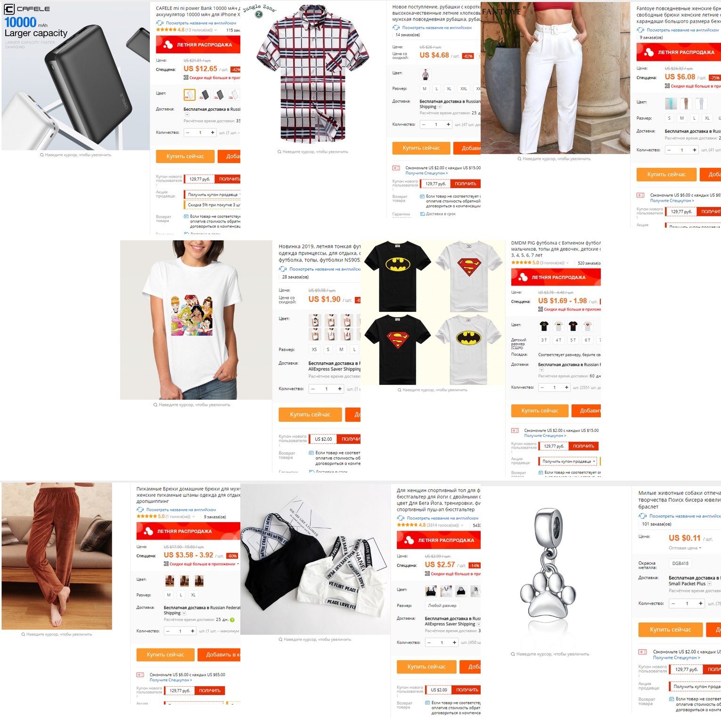Select size M for the plaid shirt
The height and width of the screenshot is (721, 721).
tap(425, 89)
